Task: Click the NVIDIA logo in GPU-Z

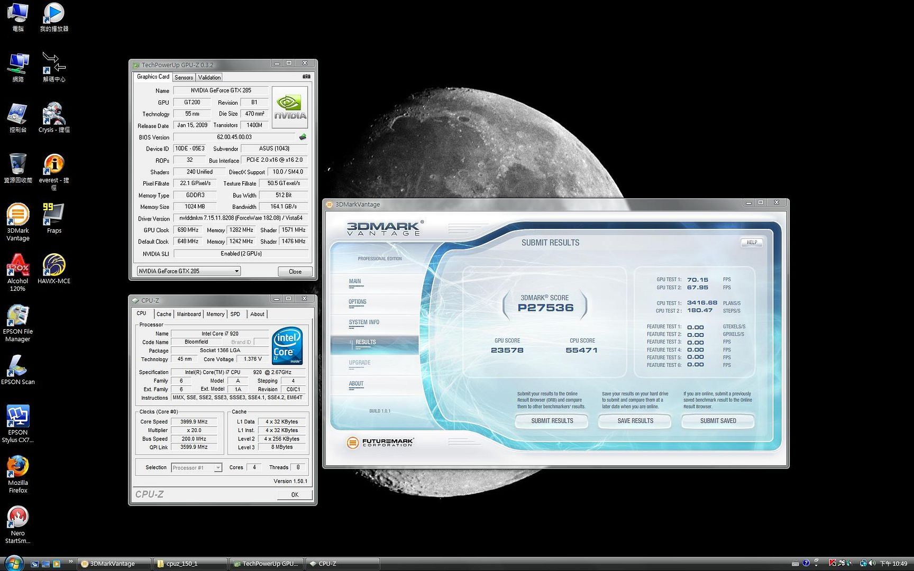Action: coord(290,107)
